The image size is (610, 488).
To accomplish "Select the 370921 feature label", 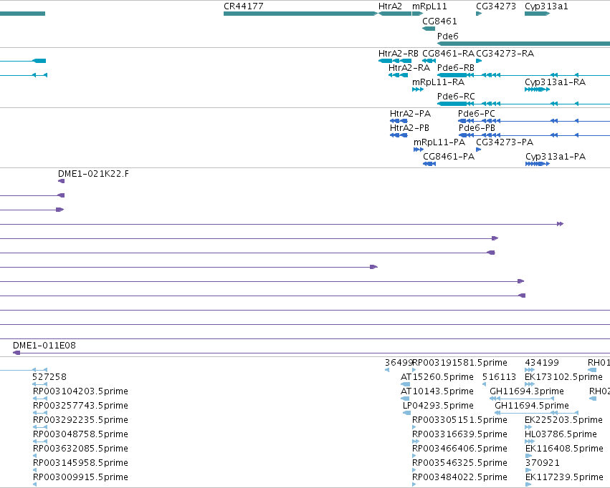I will coord(543,462).
